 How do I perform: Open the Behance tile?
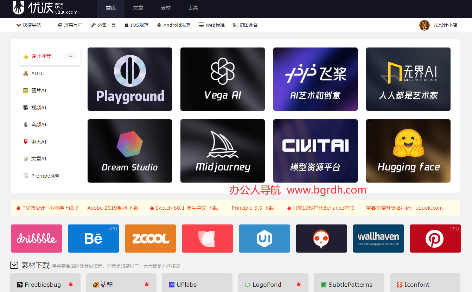(94, 239)
